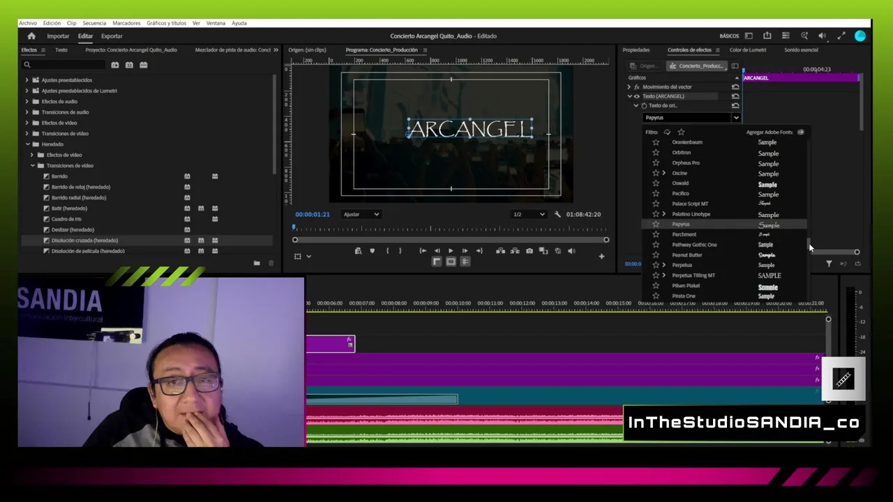Screen dimensions: 893x502
Task: Open the Secuencia menu
Action: (x=94, y=23)
